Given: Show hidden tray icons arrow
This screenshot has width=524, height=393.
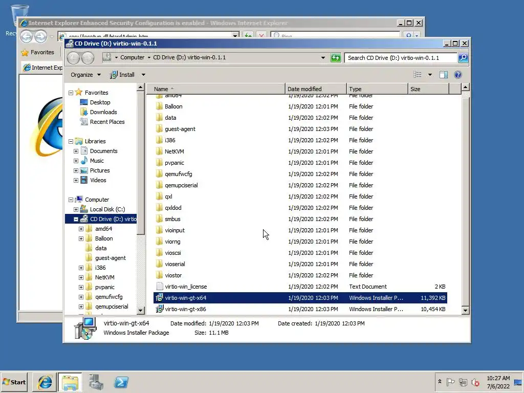Looking at the screenshot, I should click(440, 382).
